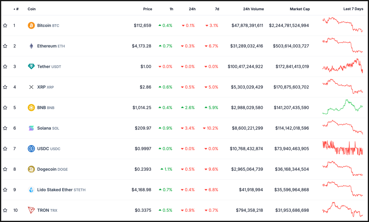Star Ethereum as a favorite
This screenshot has width=369, height=222.
click(5, 46)
